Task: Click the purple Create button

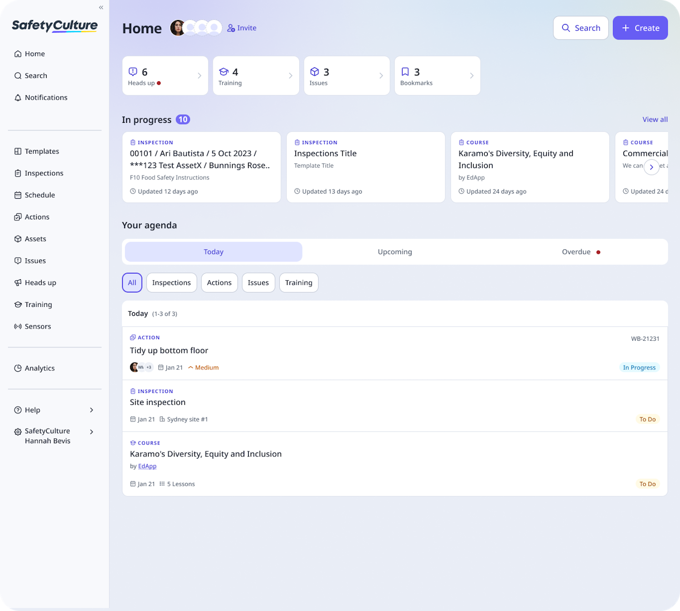Action: 640,28
